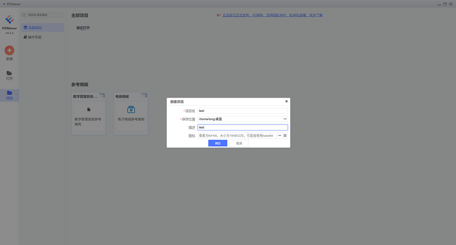
Task: Click the 取消 cancel button
Action: coord(239,143)
